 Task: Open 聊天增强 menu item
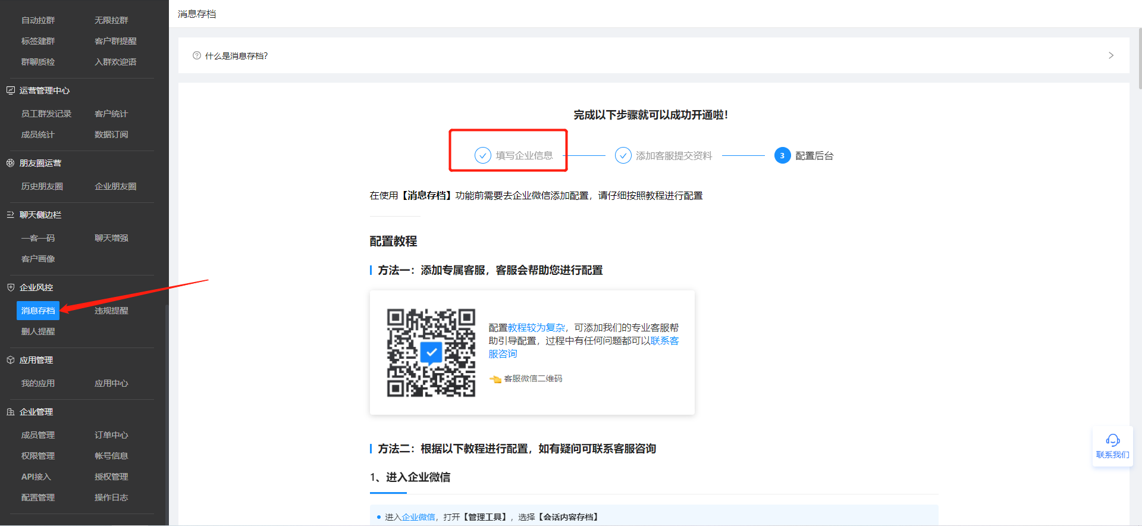pyautogui.click(x=111, y=238)
